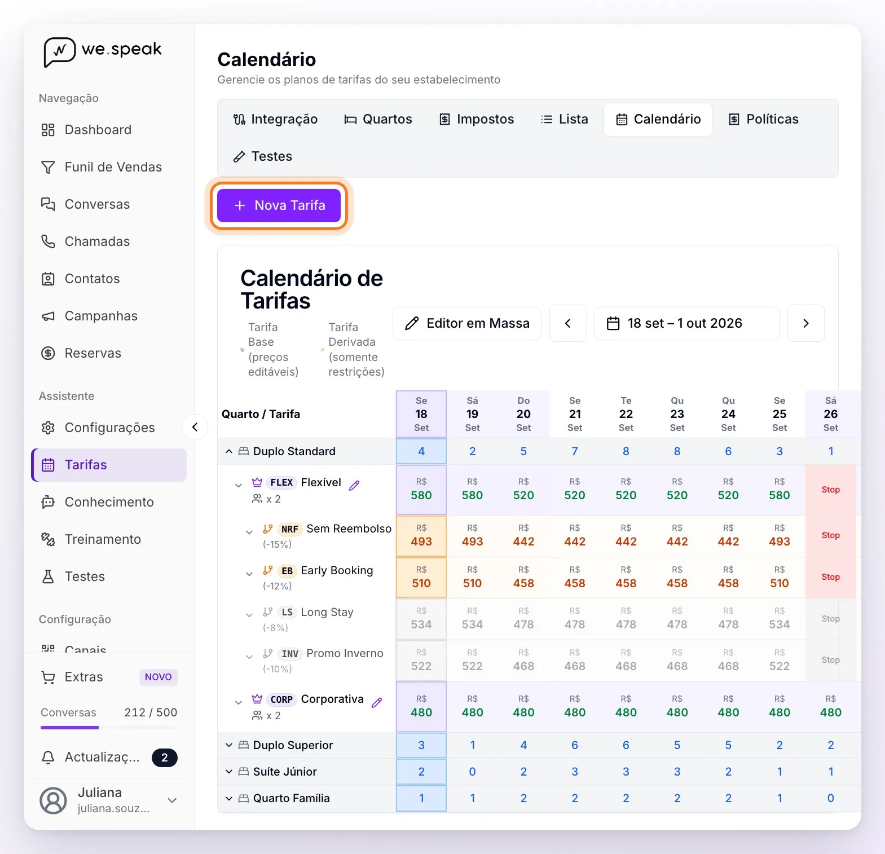Edit the Corporativa rate with pencil icon
885x854 pixels.
pos(377,702)
